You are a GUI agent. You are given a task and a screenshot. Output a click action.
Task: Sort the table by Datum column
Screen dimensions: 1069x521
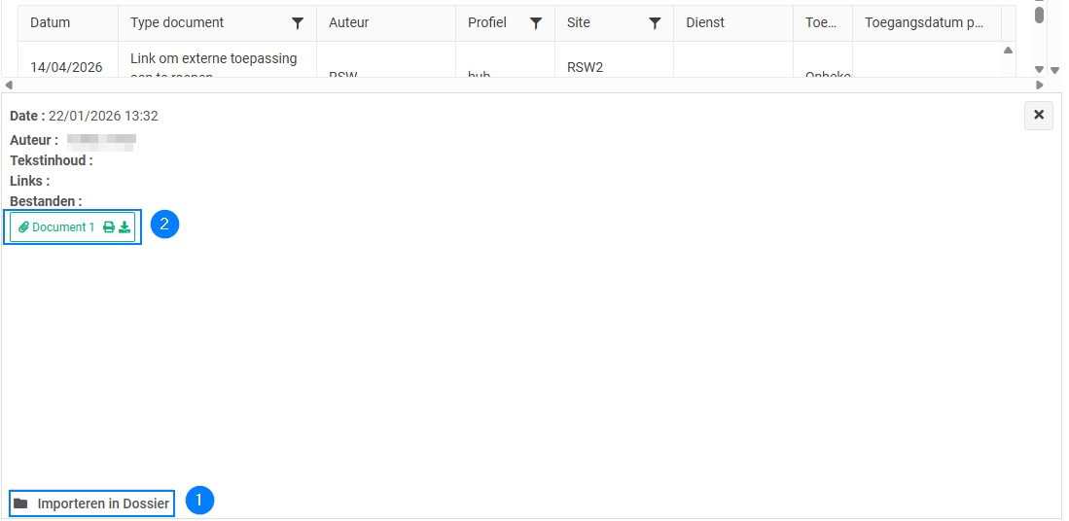pos(51,22)
